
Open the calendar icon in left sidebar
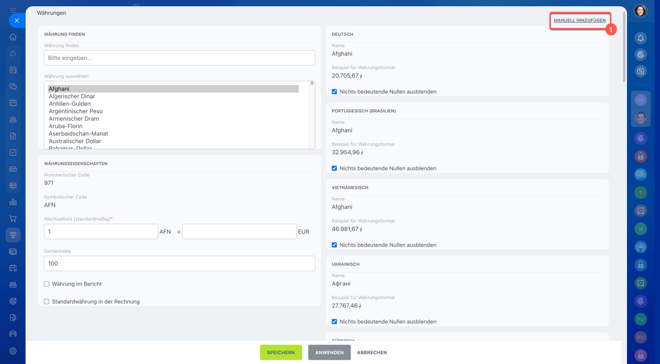13,103
